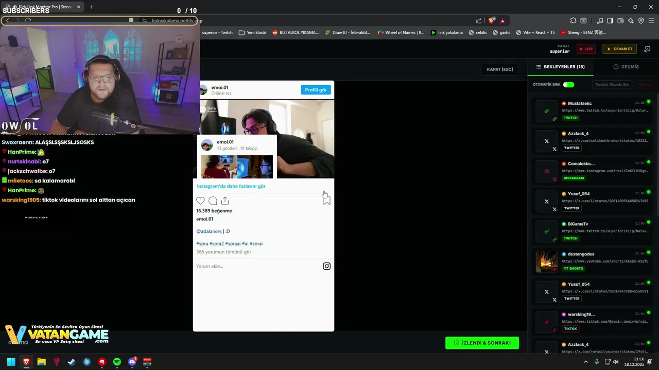The height and width of the screenshot is (370, 659).
Task: Open Instagram logo next to comment field
Action: coord(326,266)
